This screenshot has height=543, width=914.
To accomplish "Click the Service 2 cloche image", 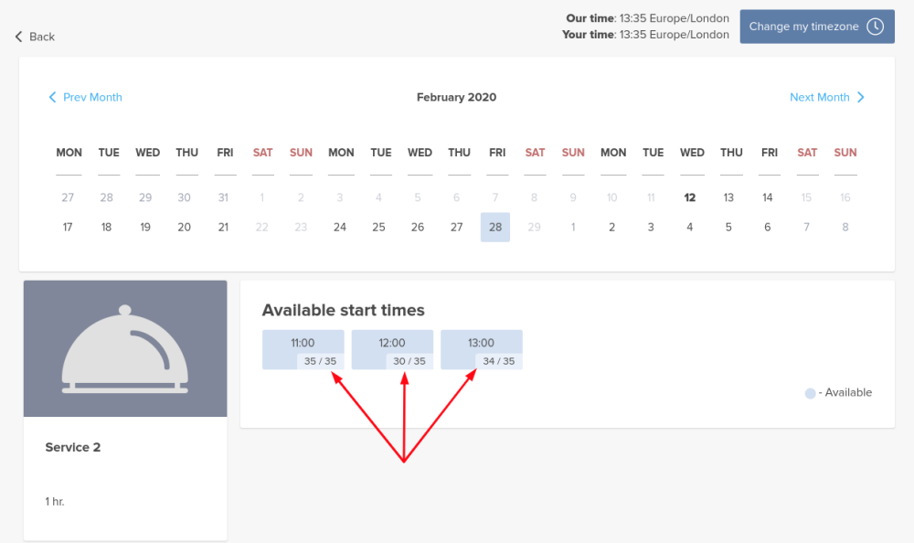I will point(125,348).
